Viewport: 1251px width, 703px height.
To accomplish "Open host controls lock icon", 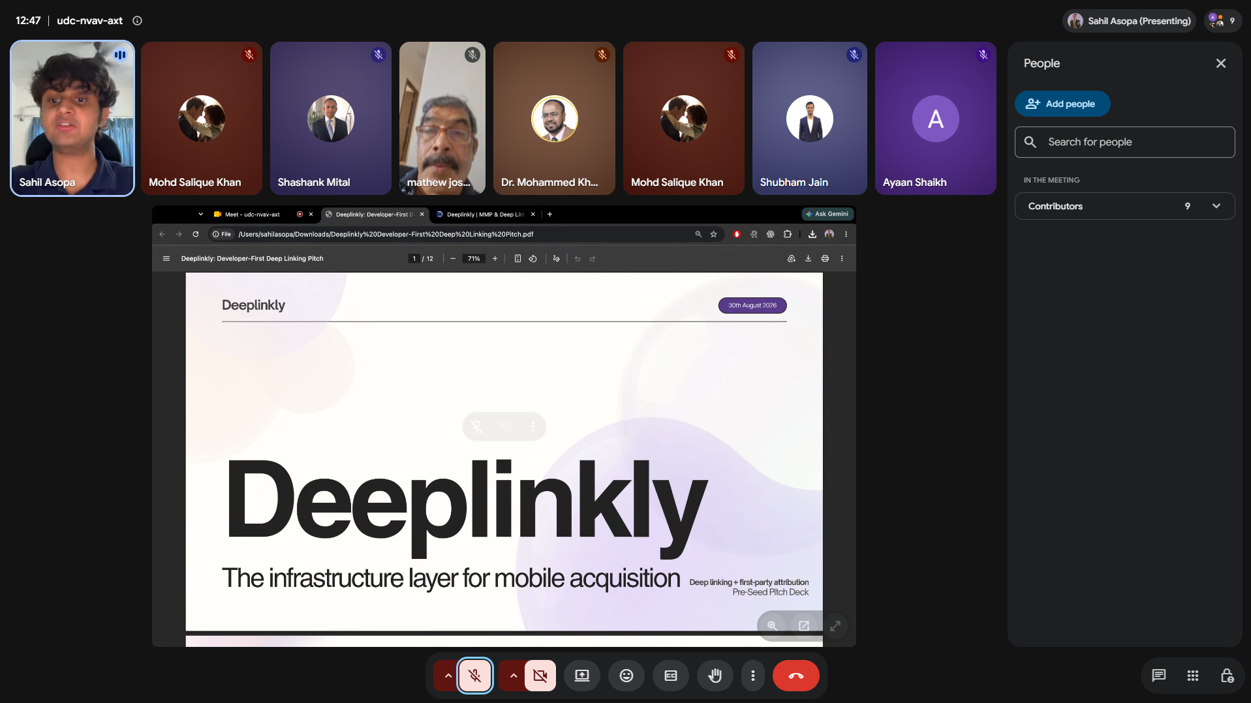I will pyautogui.click(x=1227, y=676).
